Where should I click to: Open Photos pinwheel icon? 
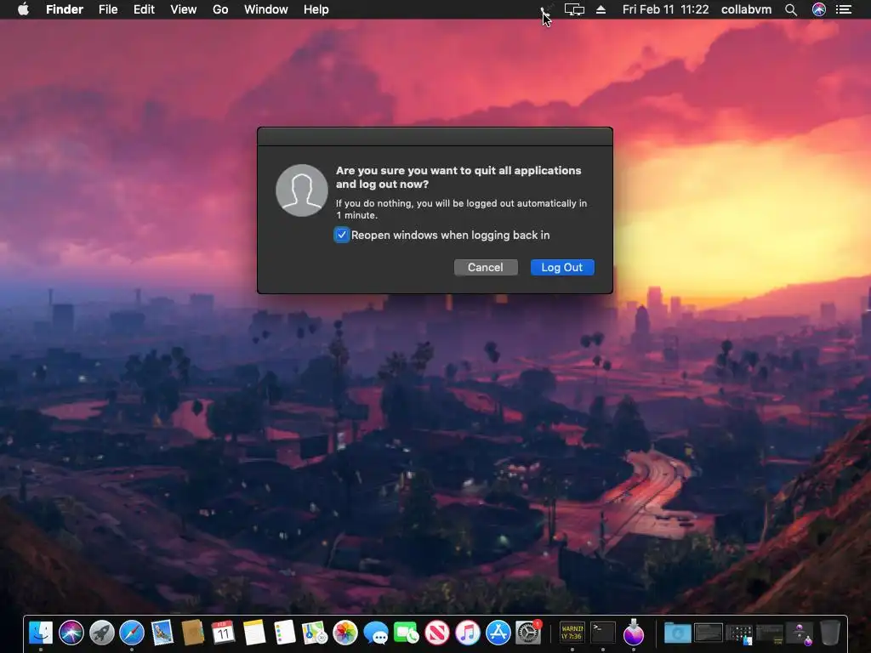(x=345, y=633)
